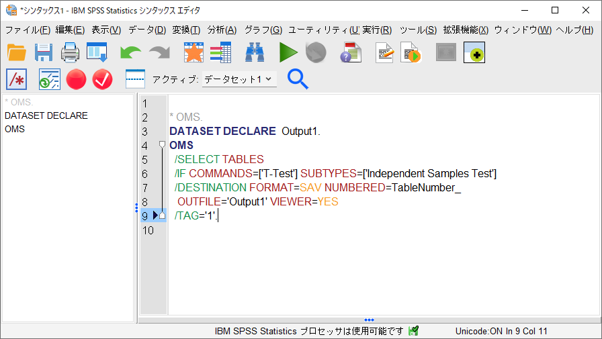
Task: Click the DATASET DECLARE keyword in editor
Action: [222, 131]
